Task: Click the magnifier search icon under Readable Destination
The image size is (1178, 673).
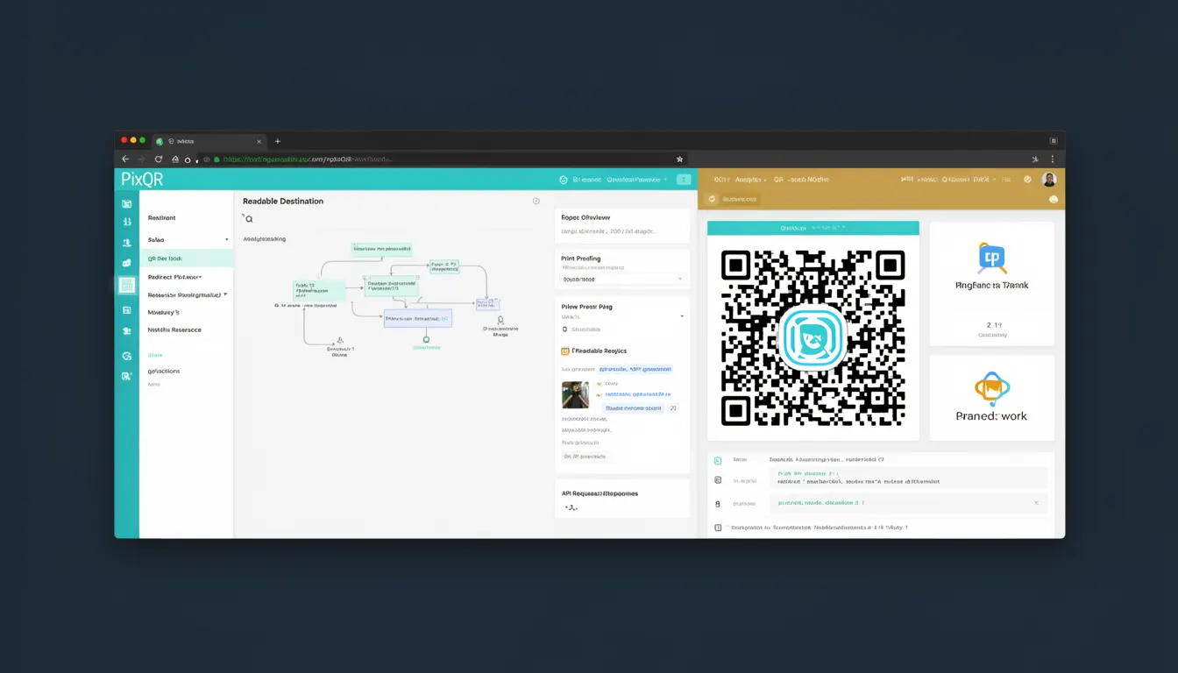Action: click(248, 219)
